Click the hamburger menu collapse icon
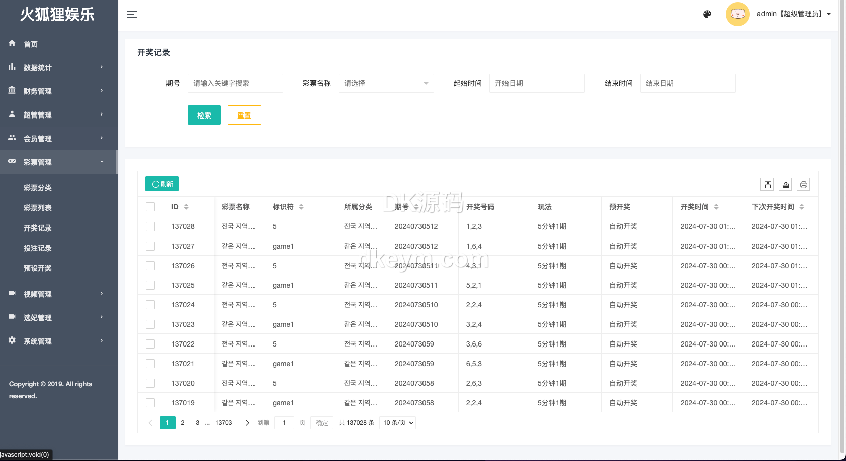846x461 pixels. 132,14
